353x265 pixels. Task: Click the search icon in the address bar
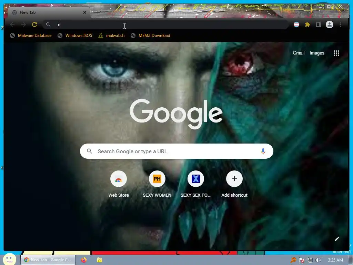coord(48,24)
